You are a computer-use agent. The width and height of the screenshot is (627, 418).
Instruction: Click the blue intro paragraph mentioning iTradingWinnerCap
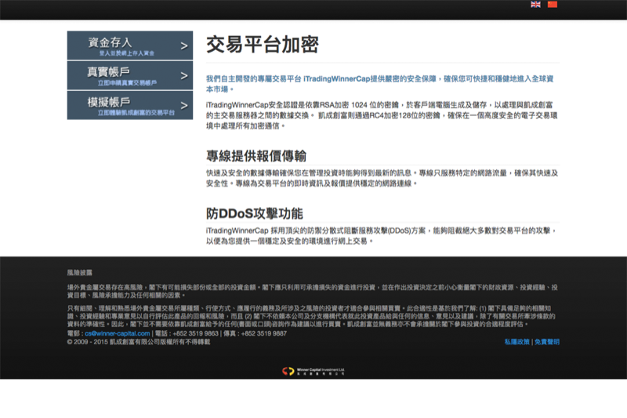(x=380, y=84)
